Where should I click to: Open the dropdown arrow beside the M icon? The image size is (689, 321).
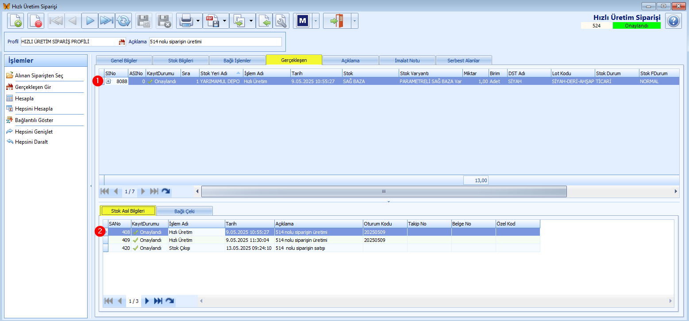pyautogui.click(x=316, y=21)
